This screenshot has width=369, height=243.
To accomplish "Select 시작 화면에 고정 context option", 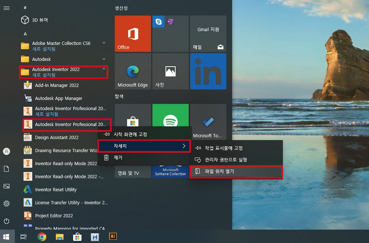I will [x=145, y=134].
